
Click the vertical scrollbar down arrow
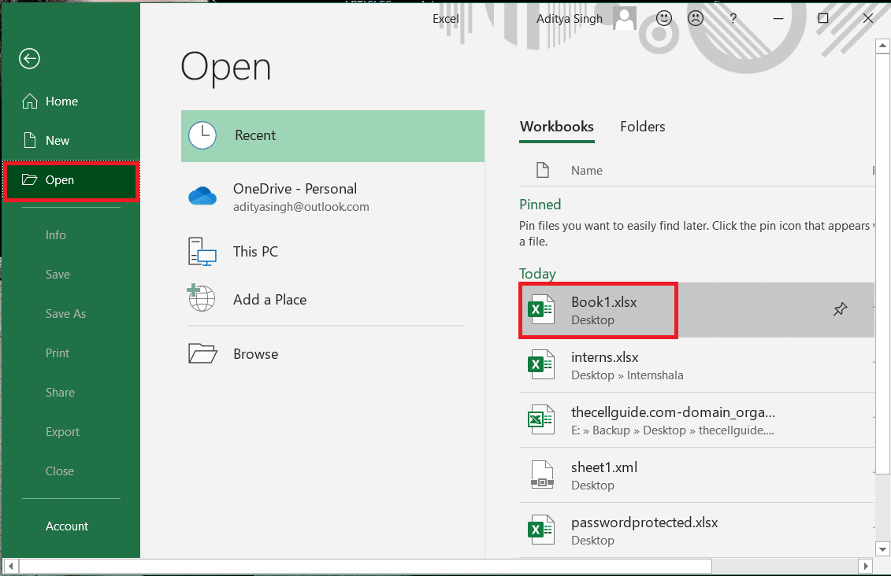pyautogui.click(x=882, y=548)
